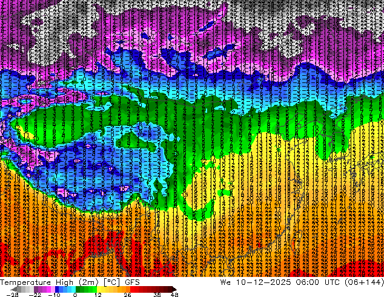Pick the dark blue swatch above the -10 label
The width and height of the screenshot is (384, 297).
[57, 289]
